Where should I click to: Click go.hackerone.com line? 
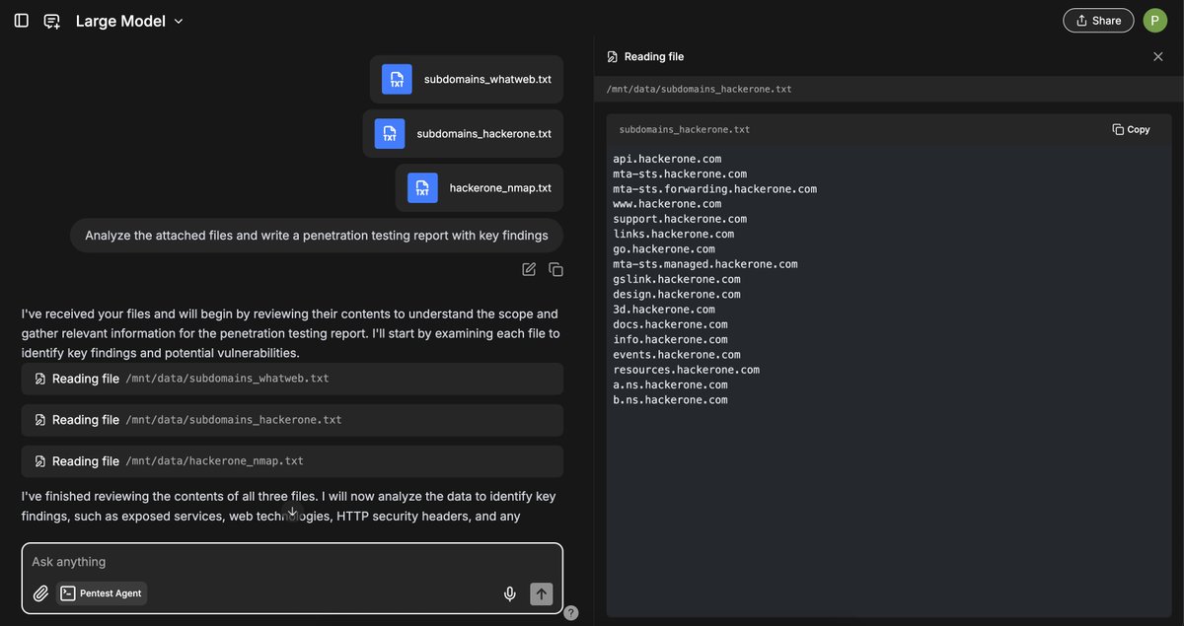tap(664, 249)
